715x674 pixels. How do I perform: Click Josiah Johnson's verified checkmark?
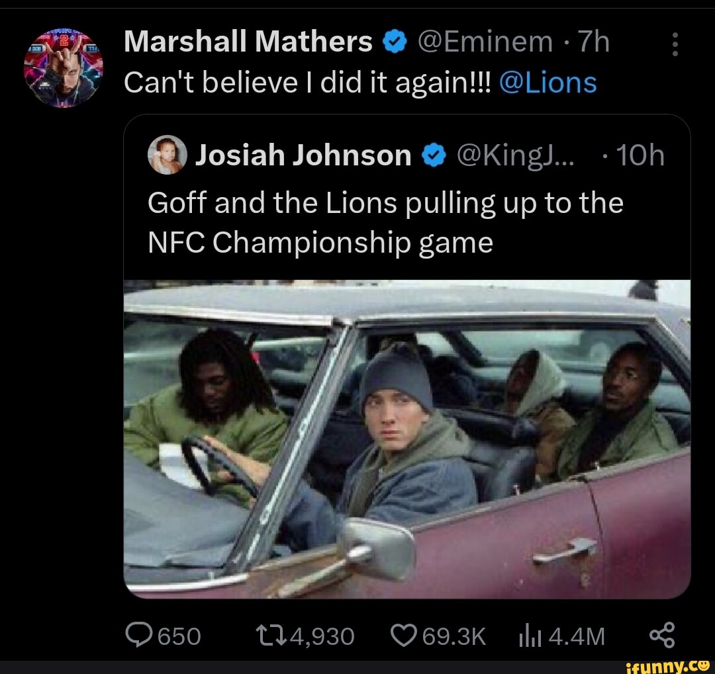[434, 155]
